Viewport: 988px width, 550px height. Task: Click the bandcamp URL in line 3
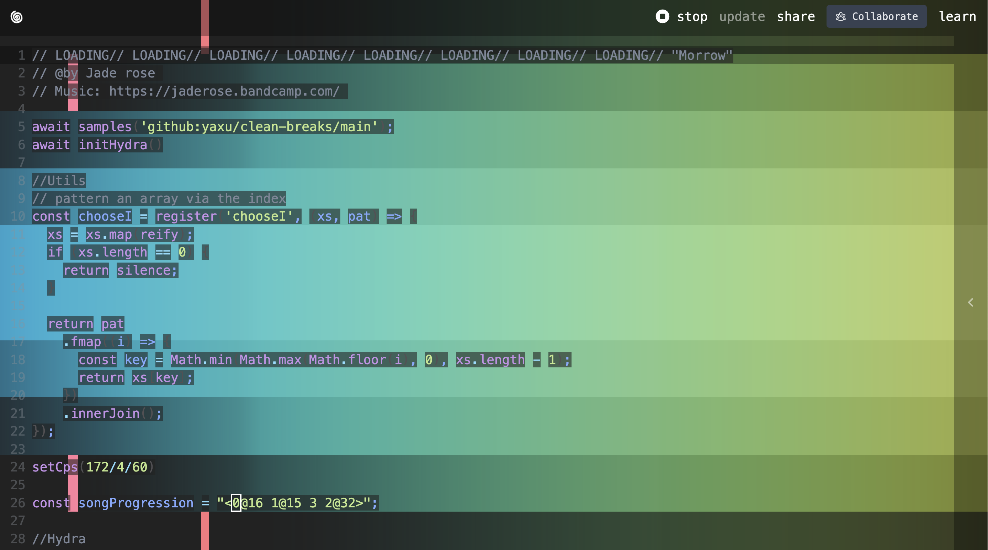pyautogui.click(x=224, y=91)
